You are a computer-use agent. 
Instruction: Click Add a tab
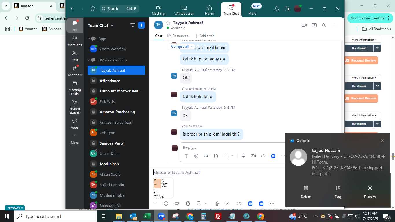click(x=204, y=36)
